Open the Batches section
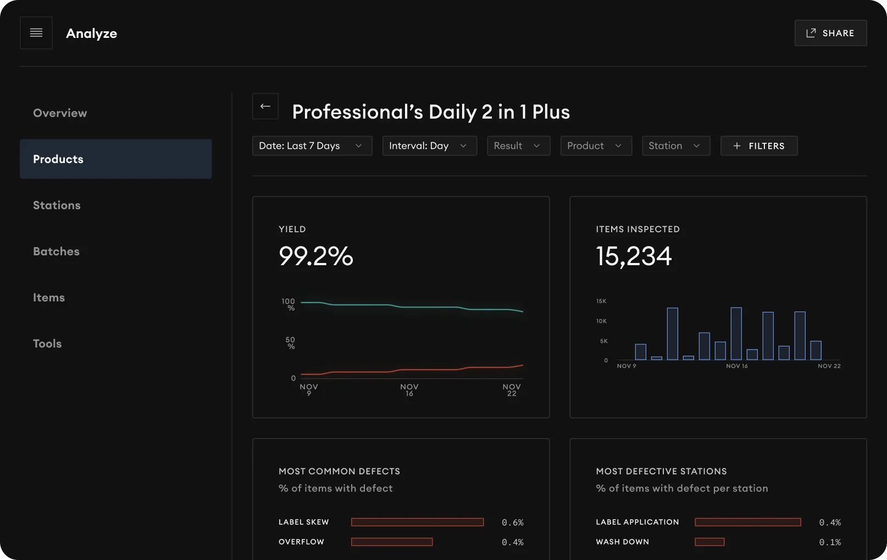 click(x=56, y=251)
